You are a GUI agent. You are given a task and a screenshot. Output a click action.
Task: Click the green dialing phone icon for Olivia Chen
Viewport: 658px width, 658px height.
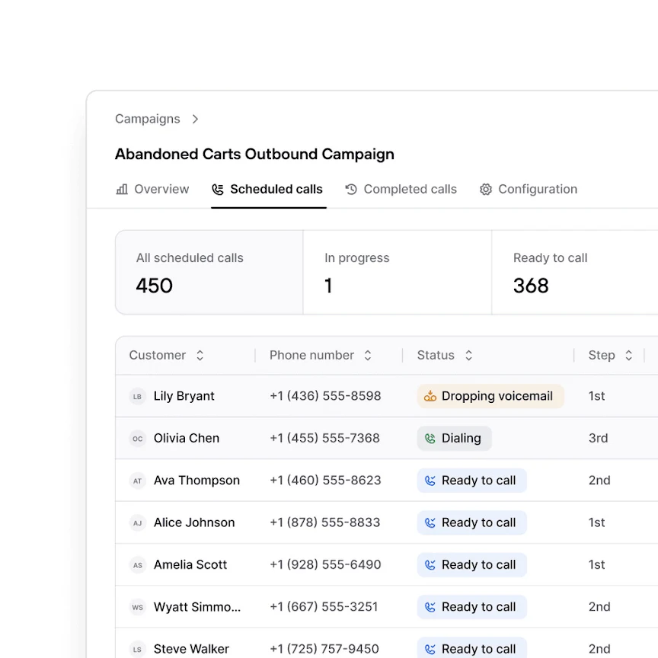pyautogui.click(x=430, y=439)
